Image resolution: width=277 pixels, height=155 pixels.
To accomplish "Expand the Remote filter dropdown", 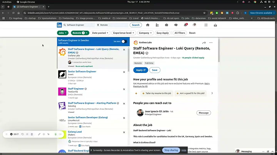I will click(80, 33).
